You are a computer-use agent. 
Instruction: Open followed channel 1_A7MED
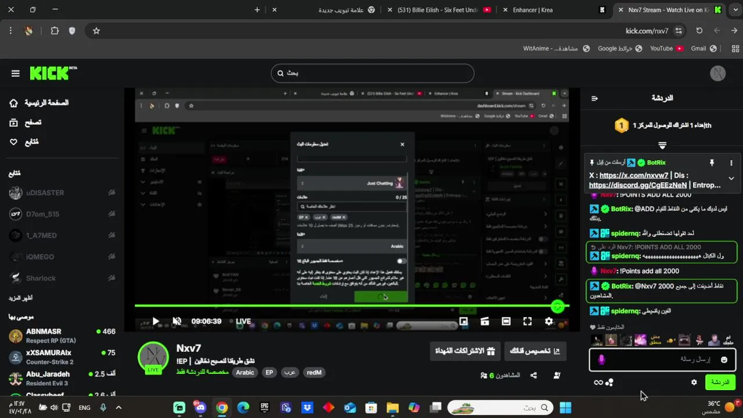click(62, 235)
